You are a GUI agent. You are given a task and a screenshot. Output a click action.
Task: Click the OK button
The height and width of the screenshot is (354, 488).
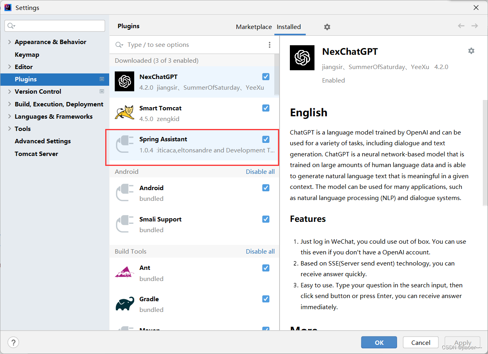(x=379, y=342)
